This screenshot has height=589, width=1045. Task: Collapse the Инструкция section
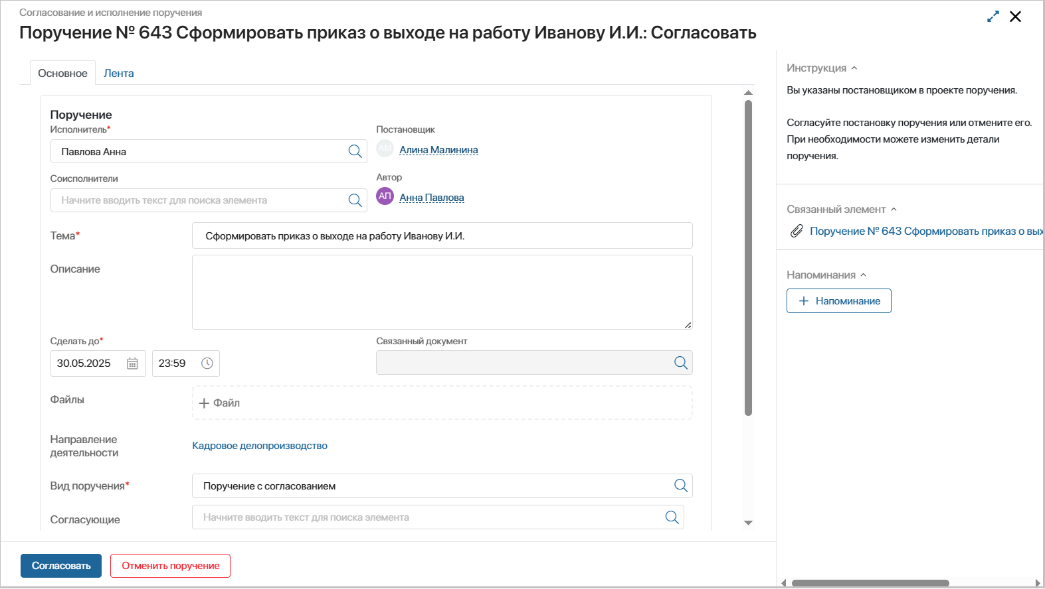pos(854,68)
